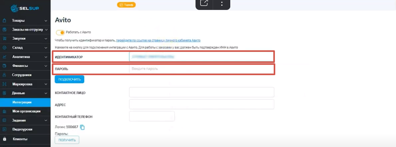Expand the Маркировка chevron

tap(46, 84)
